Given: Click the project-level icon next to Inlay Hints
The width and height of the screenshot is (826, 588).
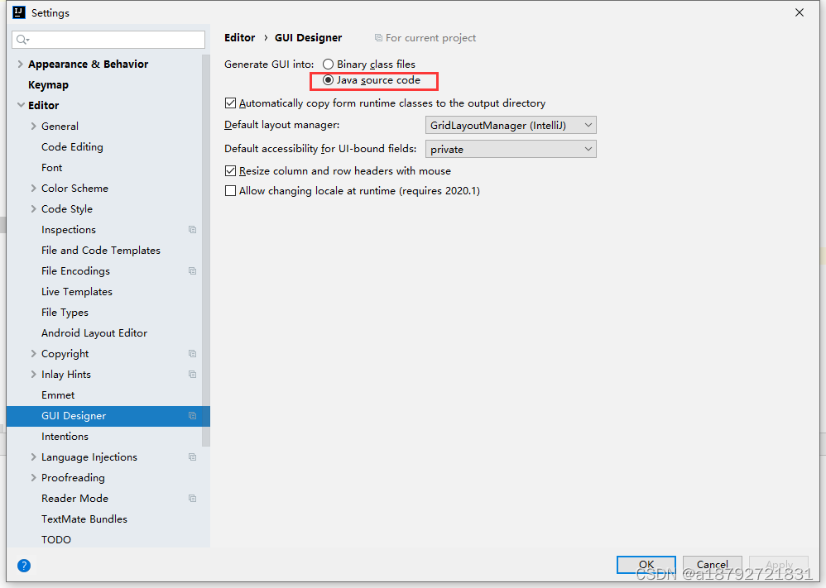Looking at the screenshot, I should (x=192, y=375).
